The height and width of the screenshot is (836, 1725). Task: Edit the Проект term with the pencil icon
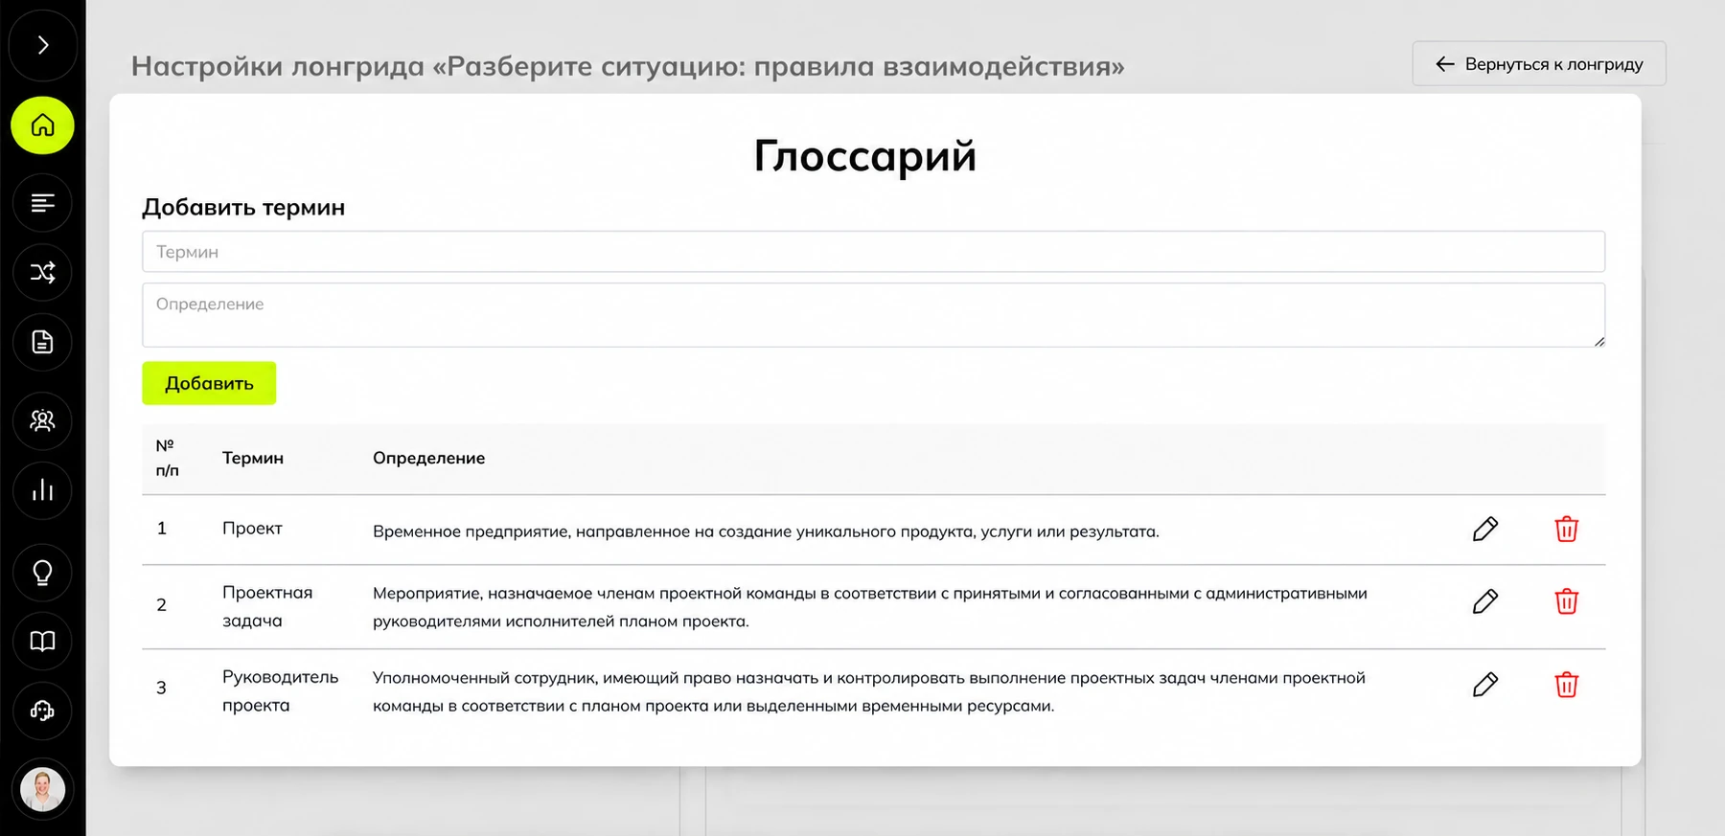(1485, 529)
